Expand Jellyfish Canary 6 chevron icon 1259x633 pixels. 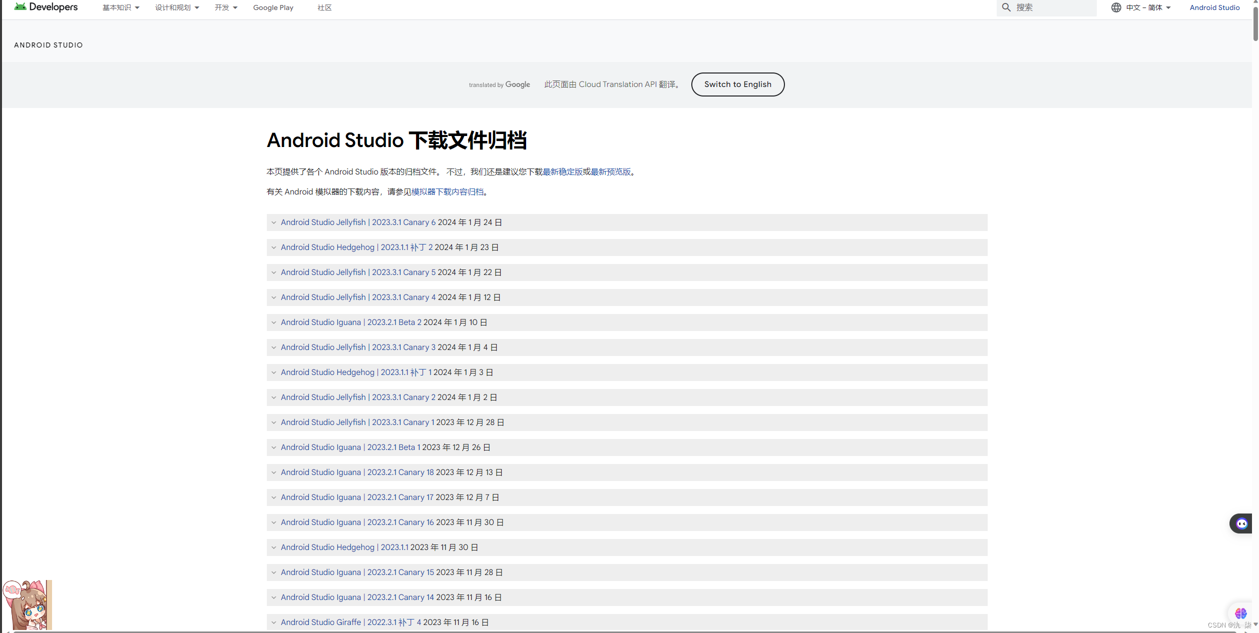pyautogui.click(x=274, y=222)
